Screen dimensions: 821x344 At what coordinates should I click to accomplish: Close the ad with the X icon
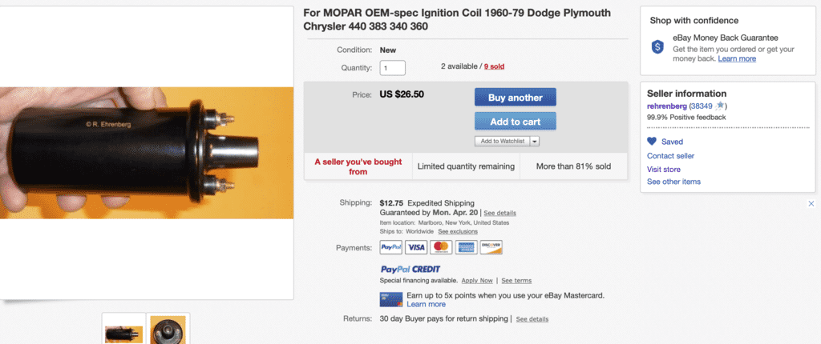[x=811, y=204]
